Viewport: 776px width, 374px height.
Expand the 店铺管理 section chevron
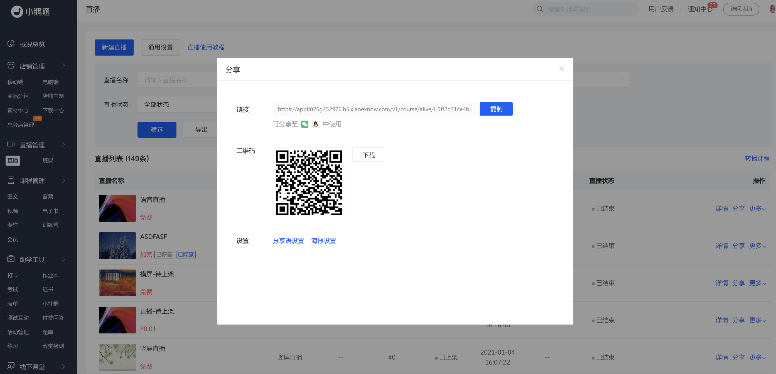[x=63, y=66]
